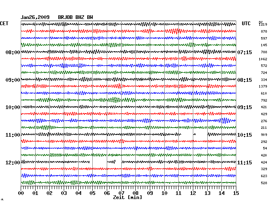Click the DC value "421"
The width and height of the screenshot is (269, 204).
tap(264, 107)
